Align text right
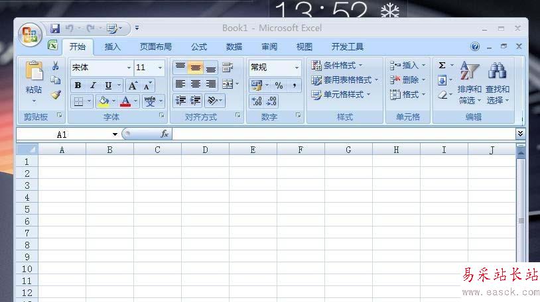This screenshot has width=540, height=302. pyautogui.click(x=211, y=83)
